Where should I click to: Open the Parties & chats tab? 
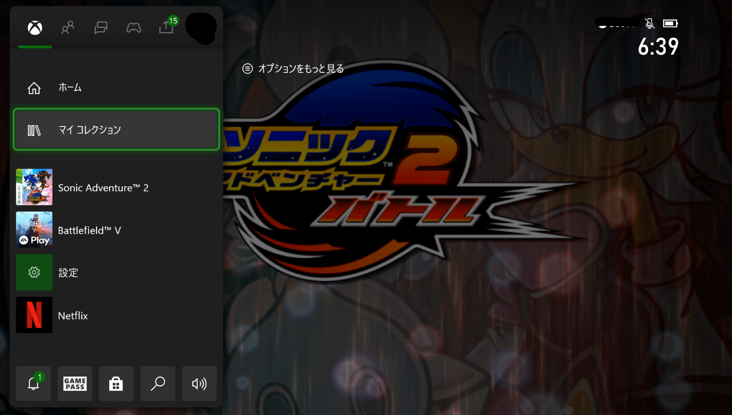coord(101,28)
